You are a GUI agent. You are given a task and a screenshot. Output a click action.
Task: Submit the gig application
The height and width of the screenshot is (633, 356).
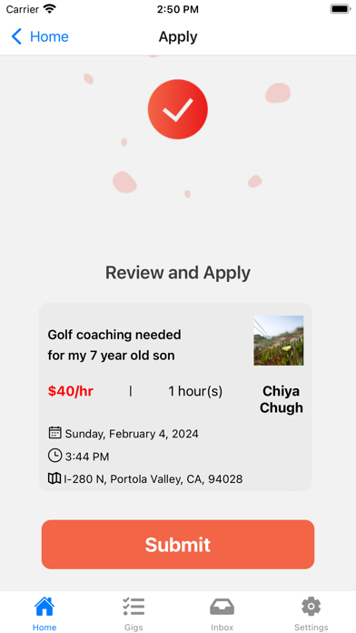tap(178, 544)
